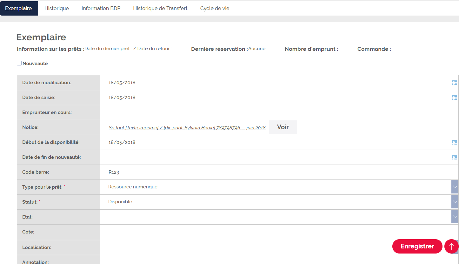
Task: Open the Historique tab
Action: coord(57,8)
